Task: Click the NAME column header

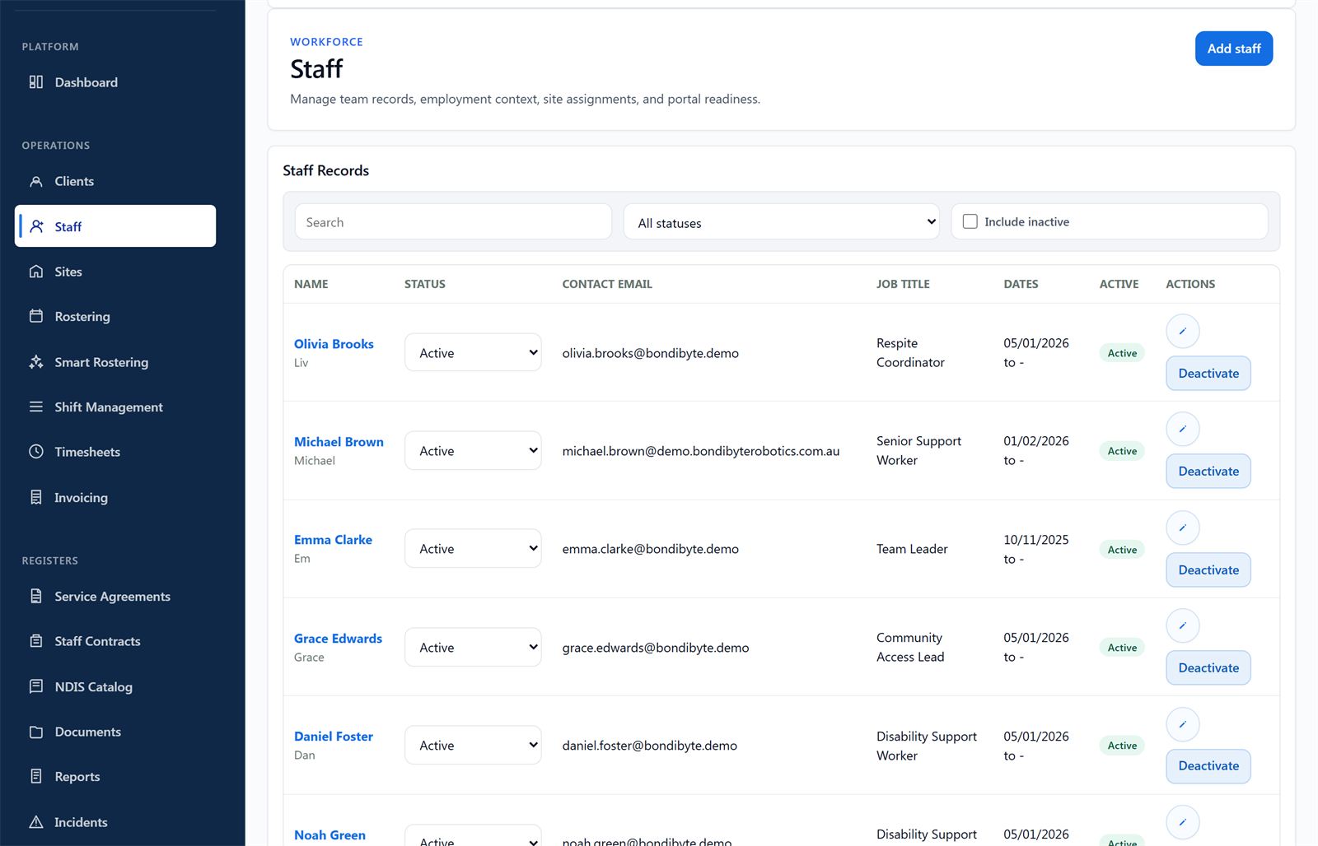Action: click(x=311, y=284)
